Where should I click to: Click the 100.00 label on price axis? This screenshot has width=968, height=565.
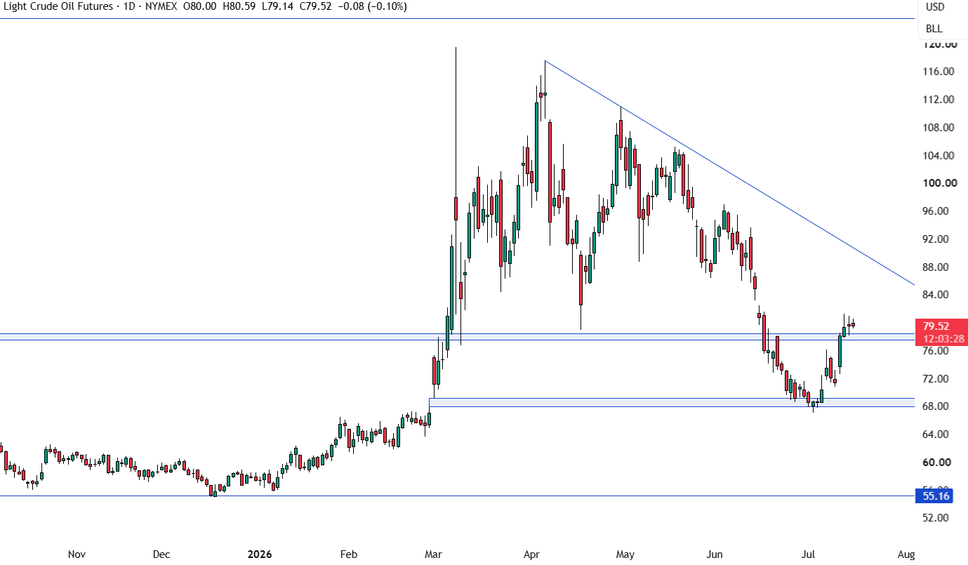940,183
